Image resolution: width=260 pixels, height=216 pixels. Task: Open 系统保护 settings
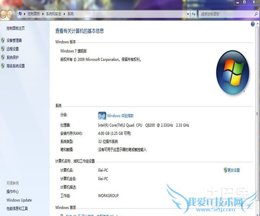(x=13, y=57)
